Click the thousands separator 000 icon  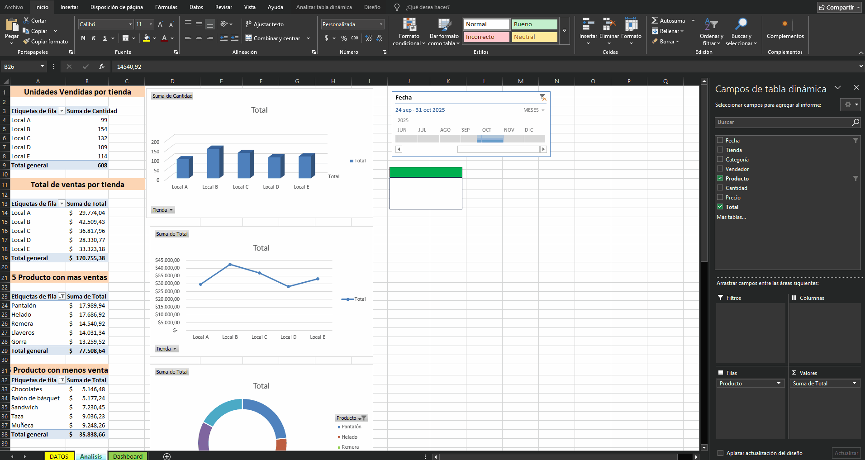(355, 38)
